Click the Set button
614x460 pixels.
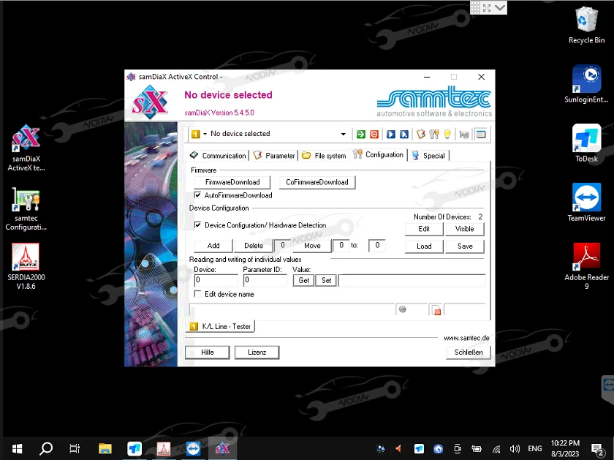(326, 280)
